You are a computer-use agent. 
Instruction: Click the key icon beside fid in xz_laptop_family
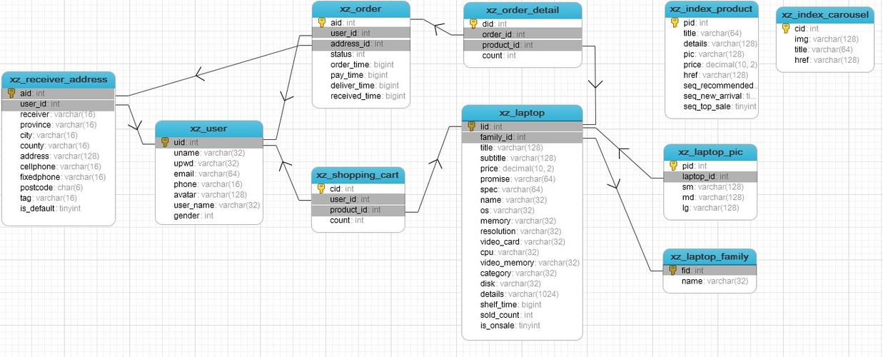(672, 271)
